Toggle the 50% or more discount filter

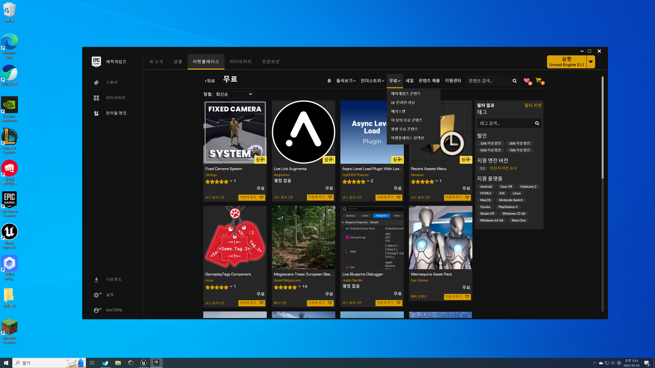tap(490, 150)
